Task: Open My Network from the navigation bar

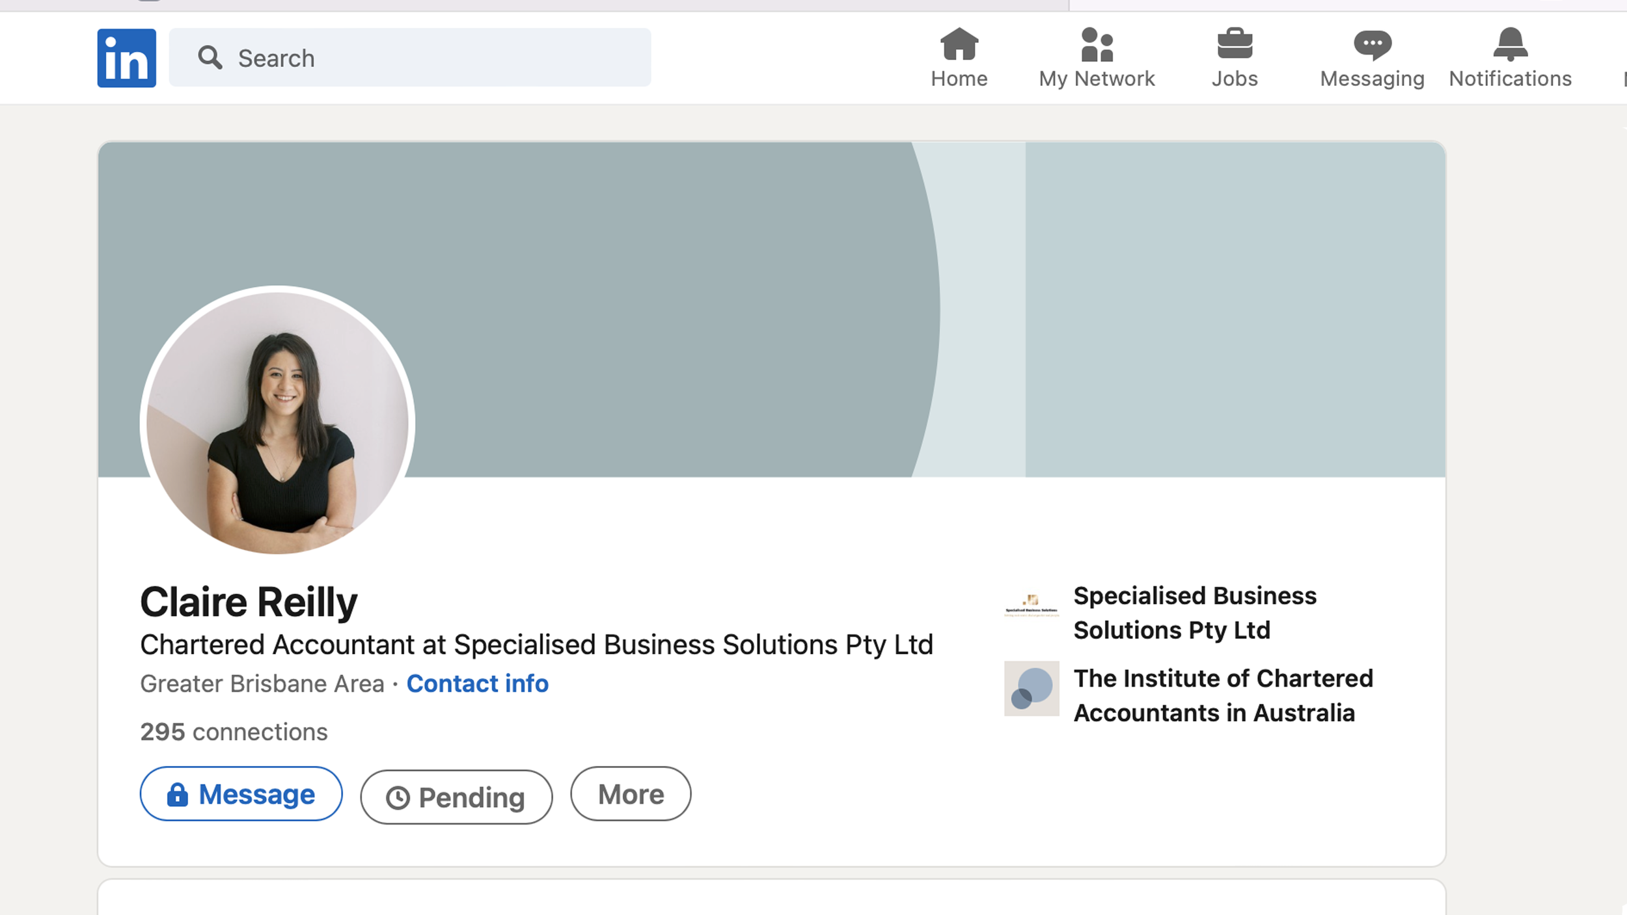Action: click(1096, 46)
